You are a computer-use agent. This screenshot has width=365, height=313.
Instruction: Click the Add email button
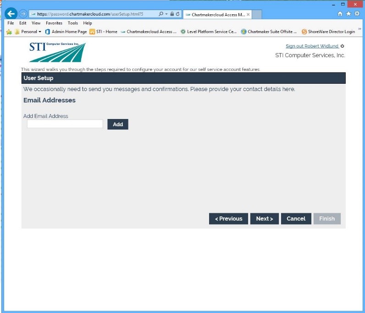(x=118, y=124)
